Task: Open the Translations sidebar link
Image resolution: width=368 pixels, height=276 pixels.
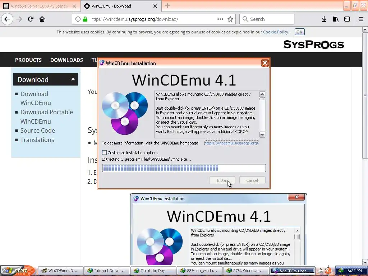Action: click(37, 140)
